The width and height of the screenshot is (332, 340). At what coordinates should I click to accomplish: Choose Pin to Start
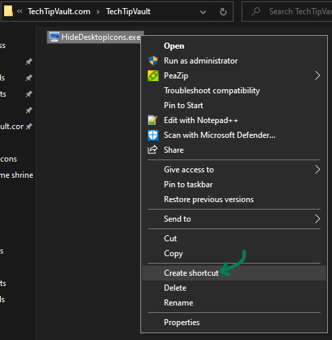click(234, 105)
